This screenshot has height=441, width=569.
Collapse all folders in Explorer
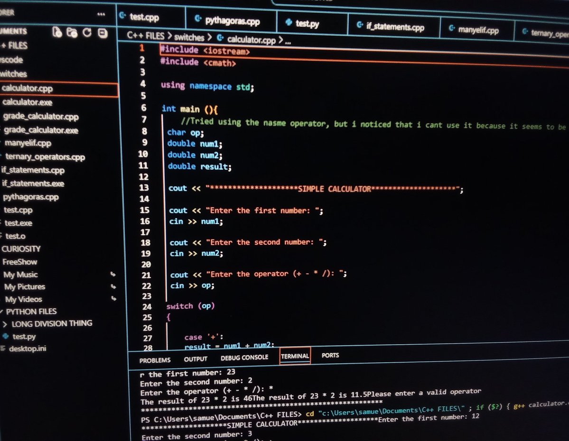tap(103, 33)
